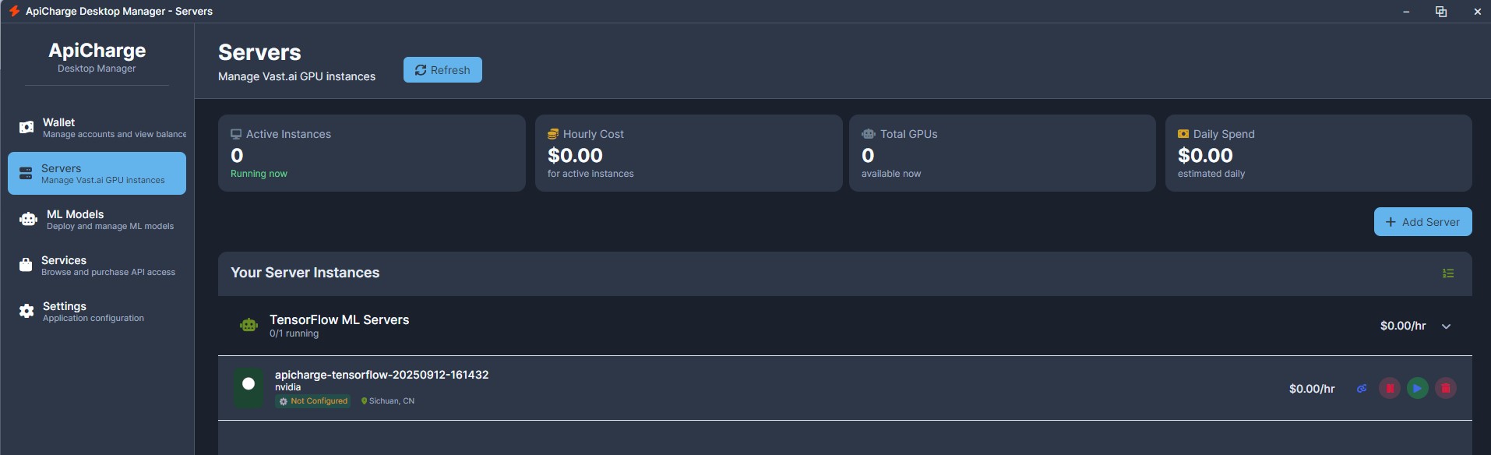Refresh the server instances list

click(442, 70)
